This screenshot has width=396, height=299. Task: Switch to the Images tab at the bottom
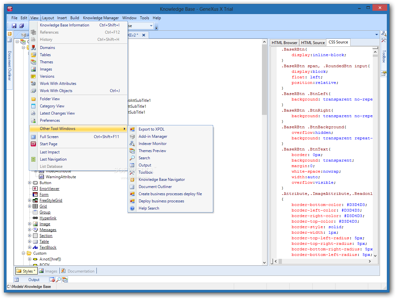point(48,271)
